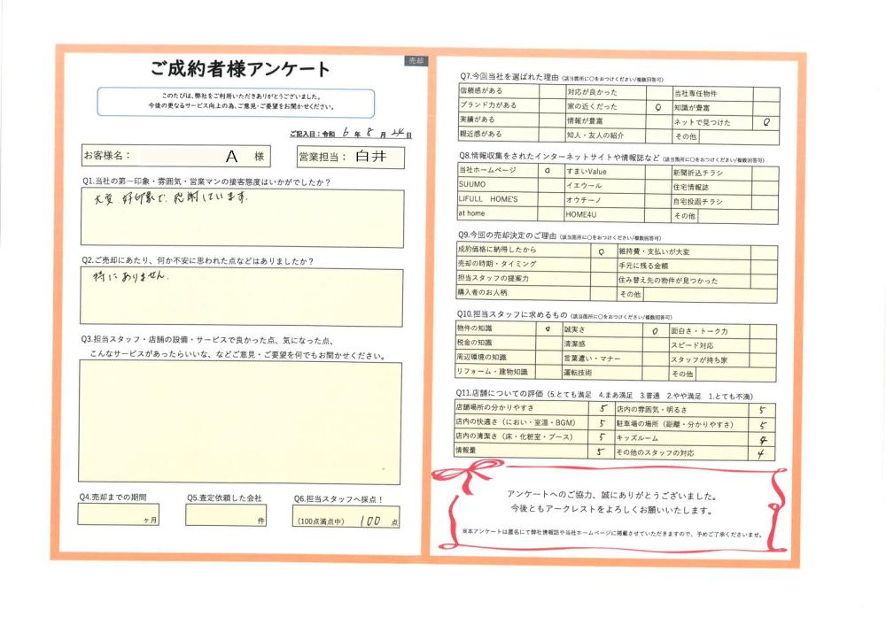Viewport: 886px width, 625px height.
Task: Click the gray 売却 tag at top
Action: click(416, 60)
